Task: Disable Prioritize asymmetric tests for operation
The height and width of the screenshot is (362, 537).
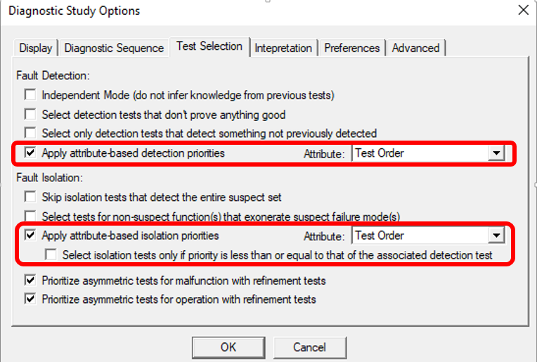Action: tap(30, 299)
